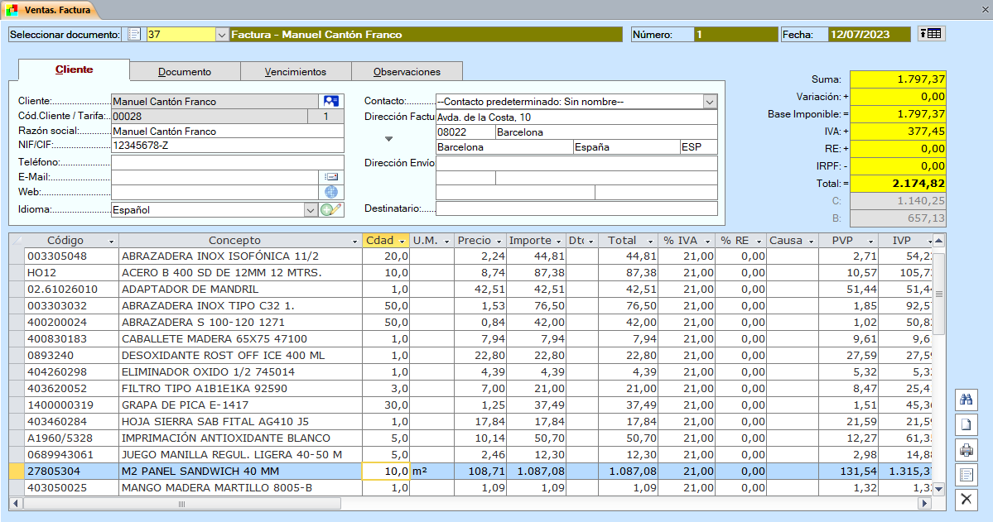993x522 pixels.
Task: Click the new blank document icon
Action: pyautogui.click(x=966, y=425)
